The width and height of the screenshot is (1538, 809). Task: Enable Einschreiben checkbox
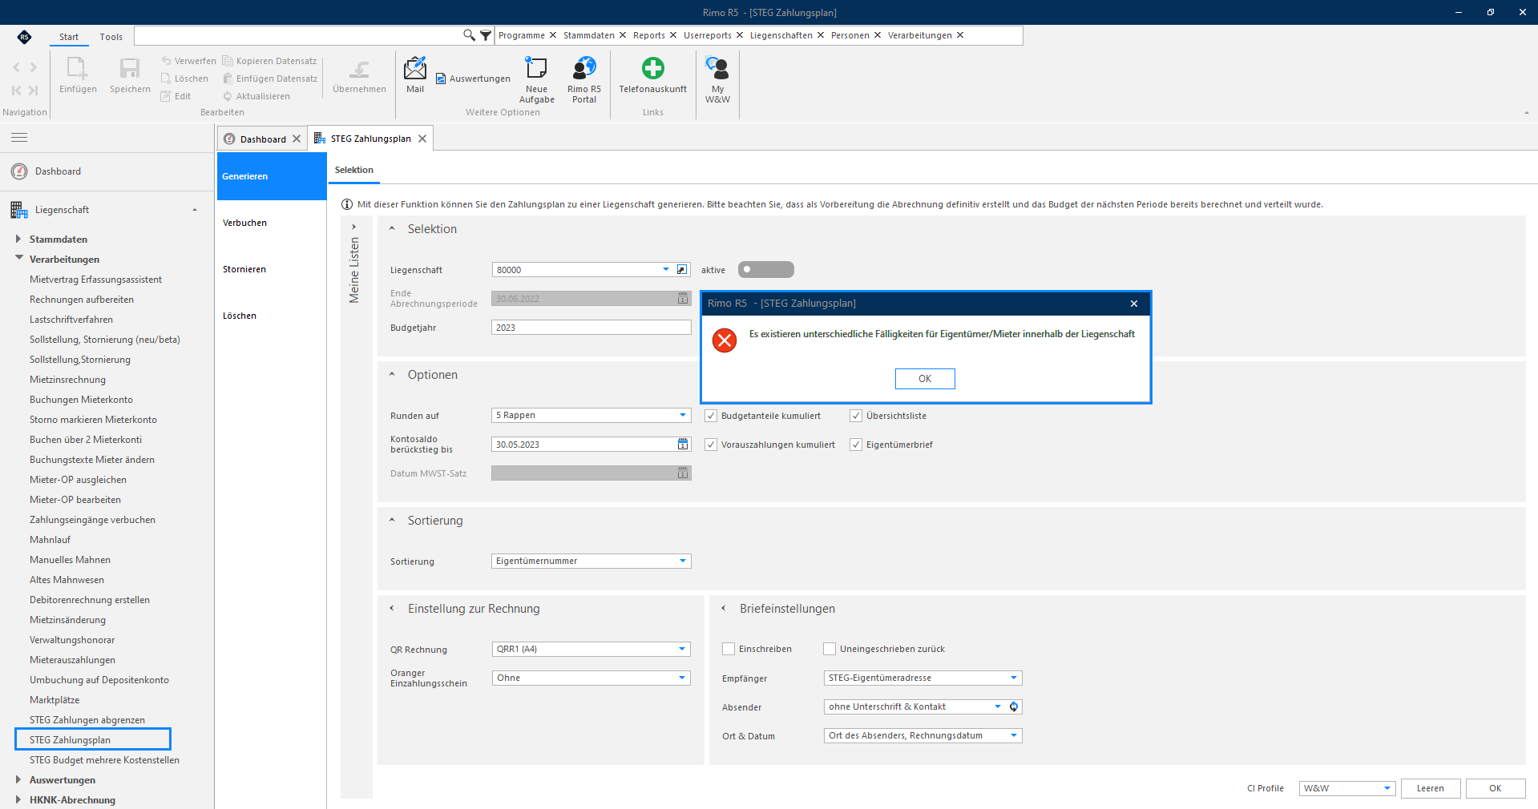pyautogui.click(x=729, y=649)
